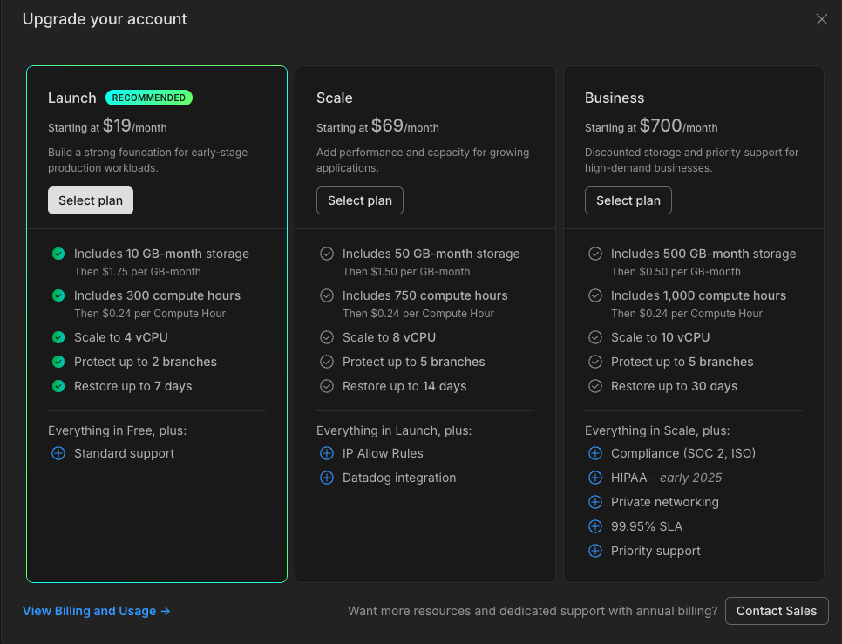
Task: Click "Includes 500 GB-month storage" text
Action: (703, 254)
